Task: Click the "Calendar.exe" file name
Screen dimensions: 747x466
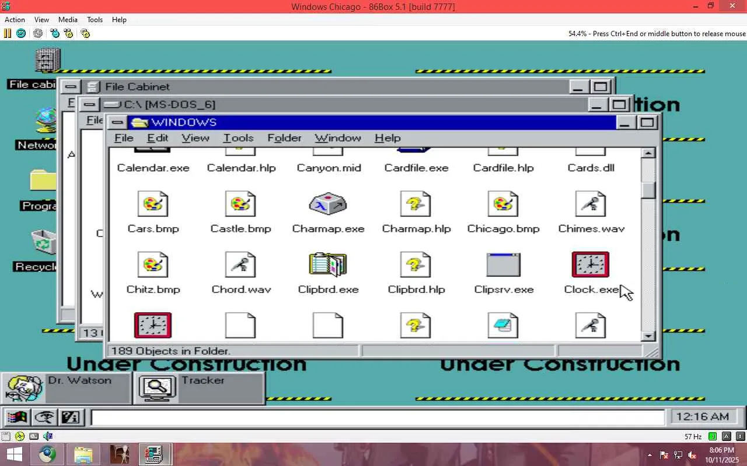Action: (153, 168)
